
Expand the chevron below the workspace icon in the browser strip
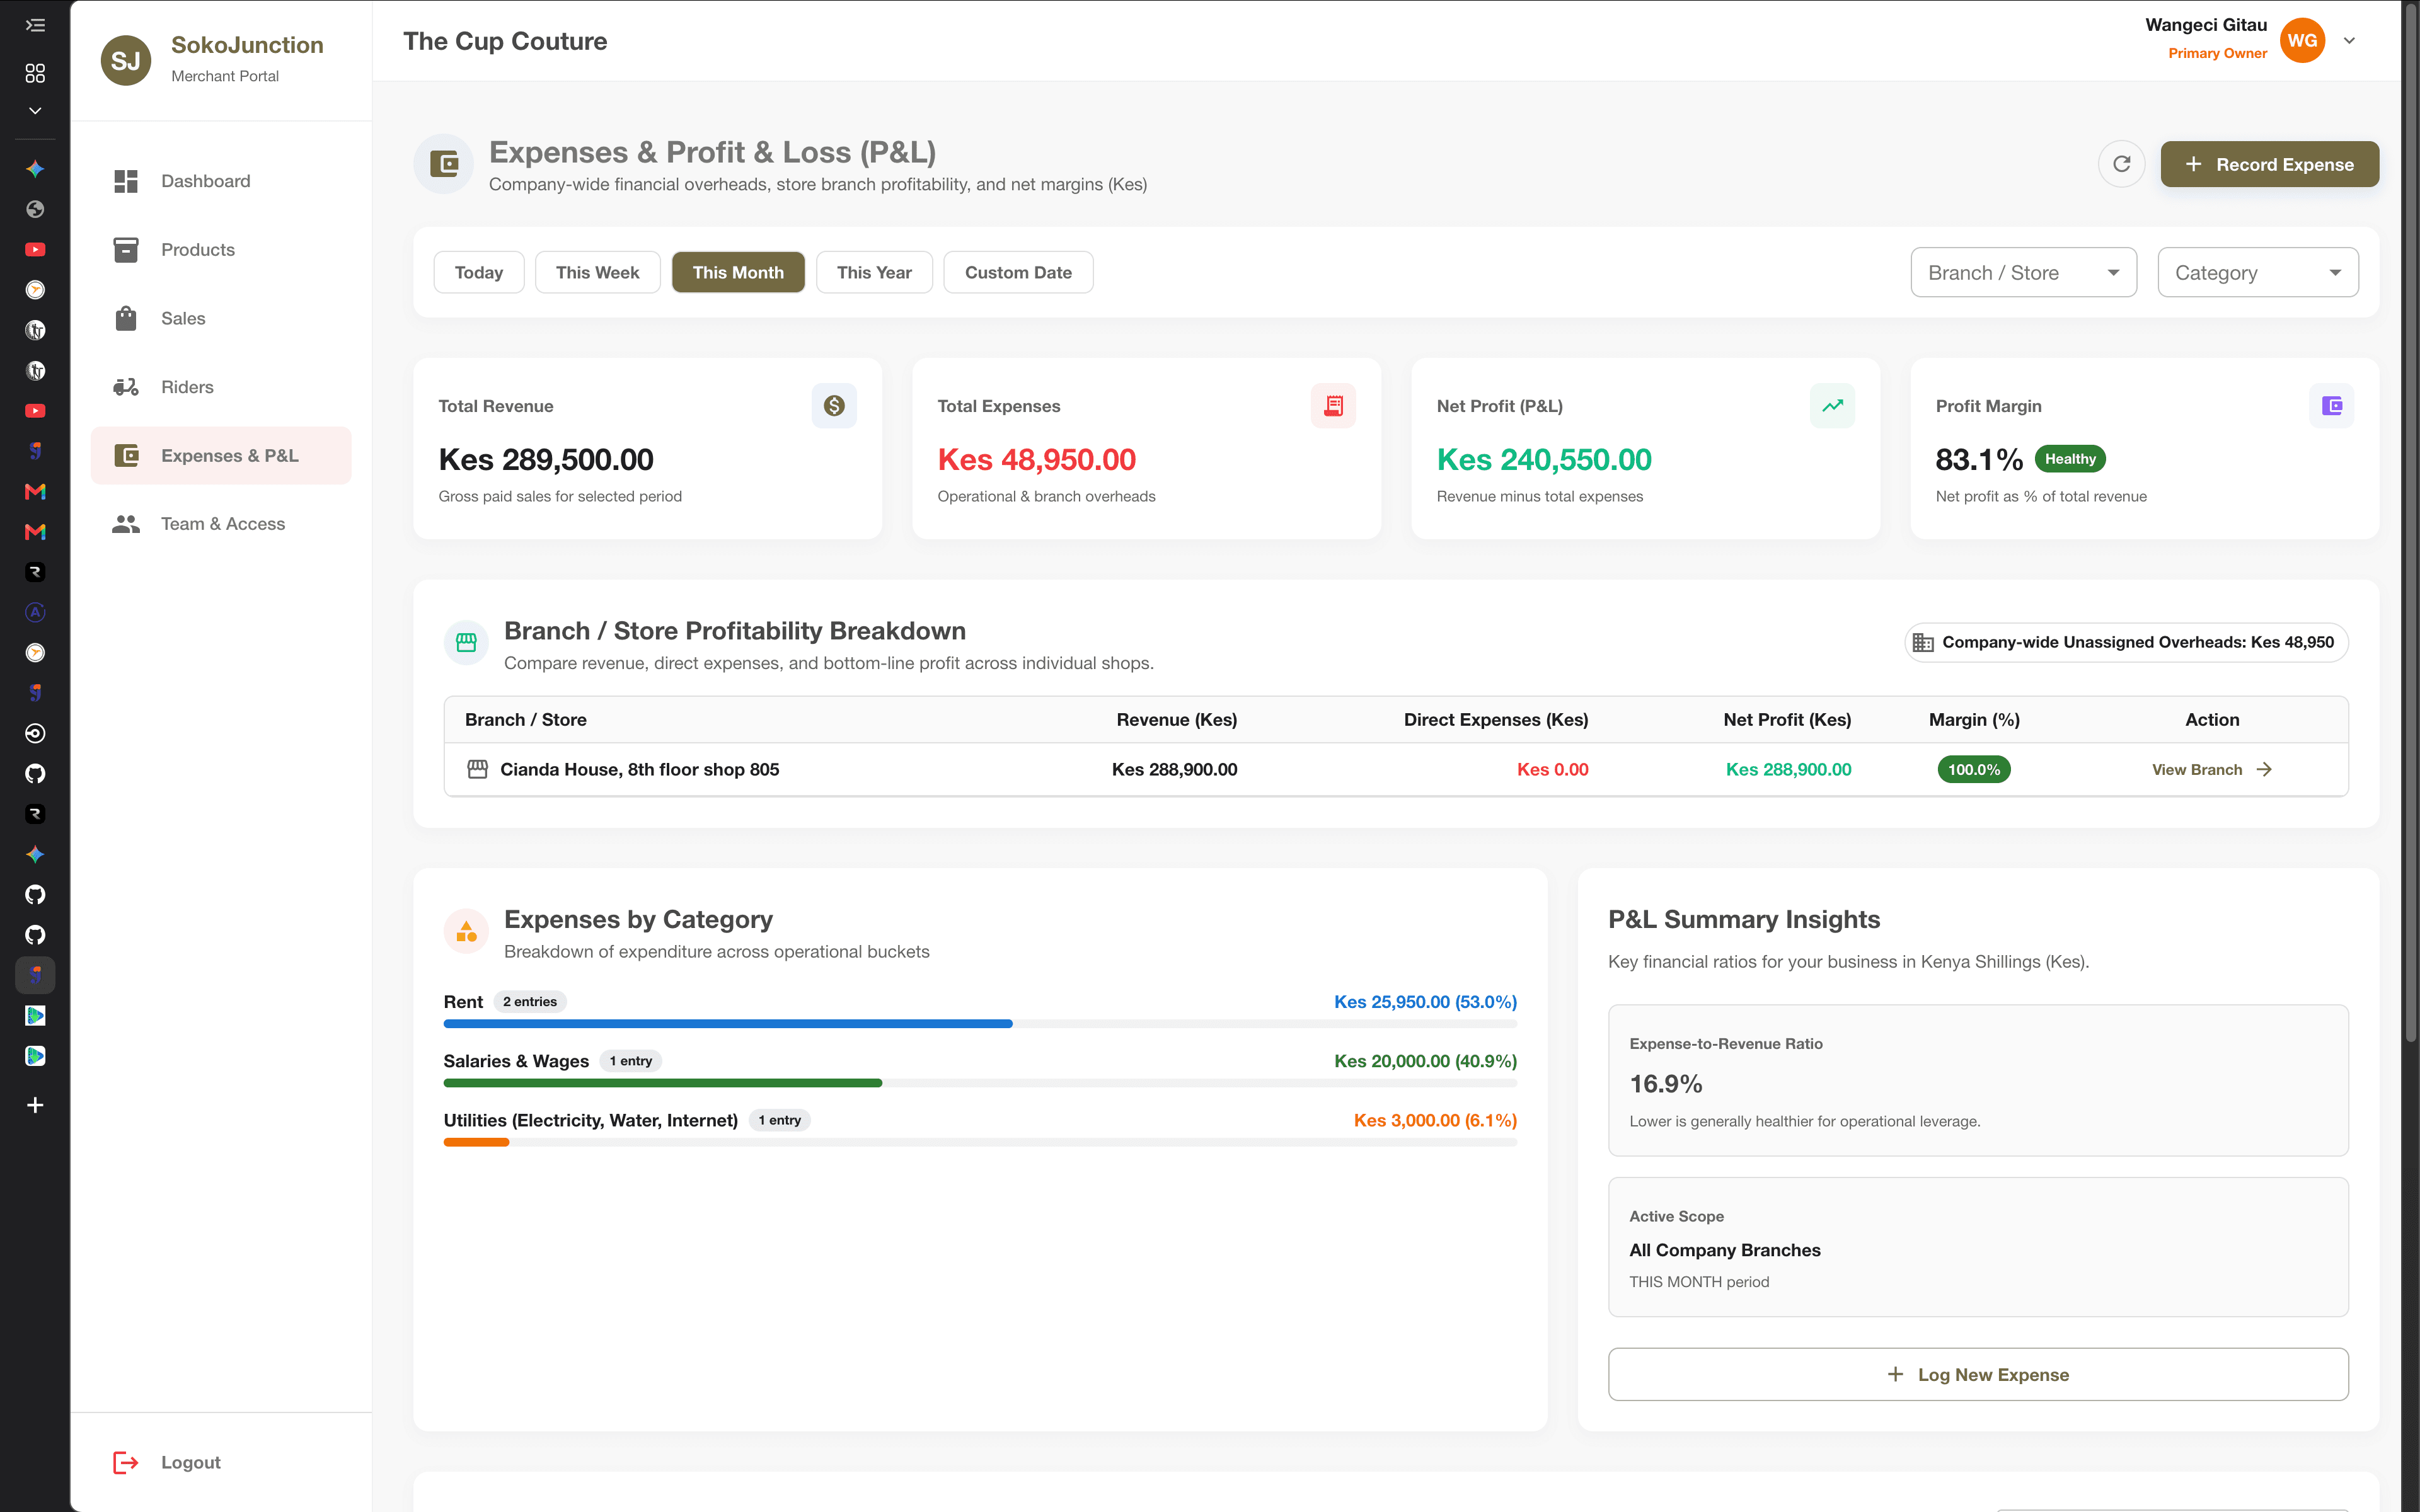[x=35, y=110]
